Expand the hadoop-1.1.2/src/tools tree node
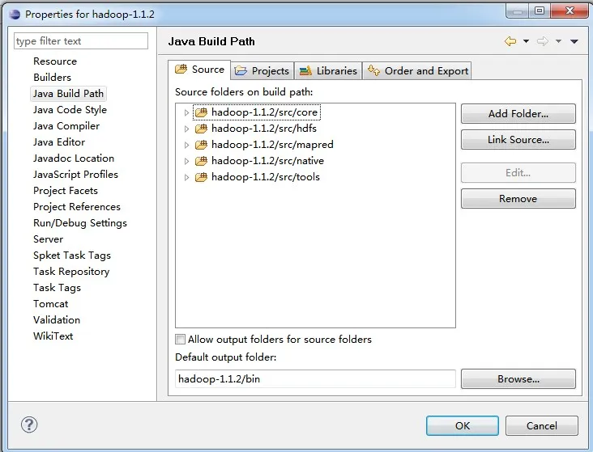The image size is (593, 452). (x=186, y=177)
